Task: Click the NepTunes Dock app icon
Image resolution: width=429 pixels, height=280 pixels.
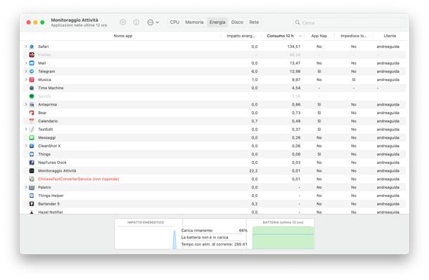Action: click(32, 163)
